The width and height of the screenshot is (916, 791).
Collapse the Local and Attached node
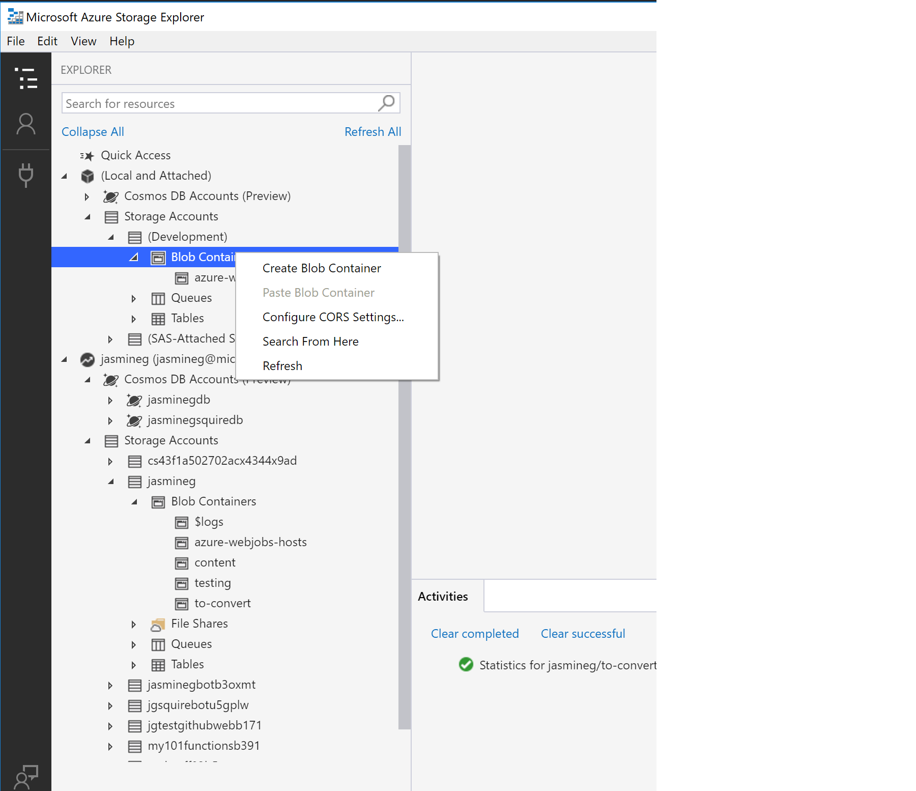(x=64, y=176)
